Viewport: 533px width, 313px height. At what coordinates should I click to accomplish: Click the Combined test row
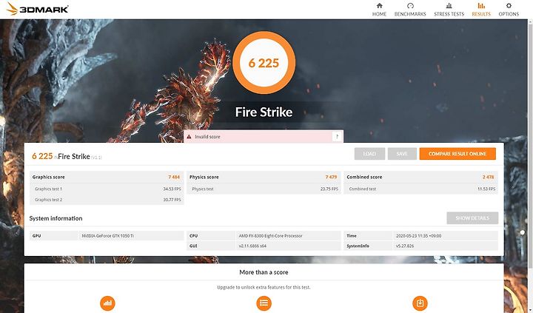(420, 189)
